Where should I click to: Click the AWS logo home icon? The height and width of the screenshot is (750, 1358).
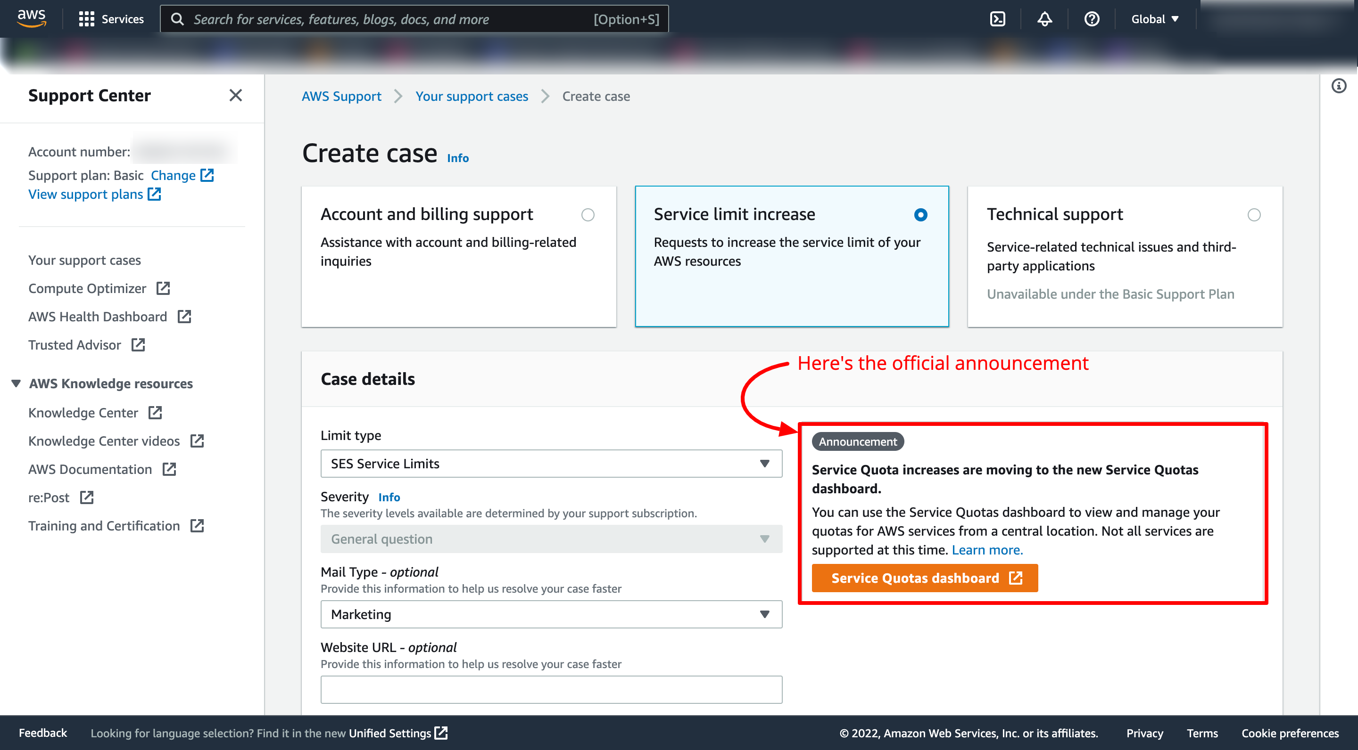pos(31,18)
